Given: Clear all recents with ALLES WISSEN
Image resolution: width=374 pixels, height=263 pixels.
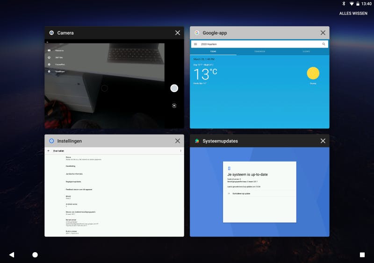Looking at the screenshot, I should coord(353,14).
